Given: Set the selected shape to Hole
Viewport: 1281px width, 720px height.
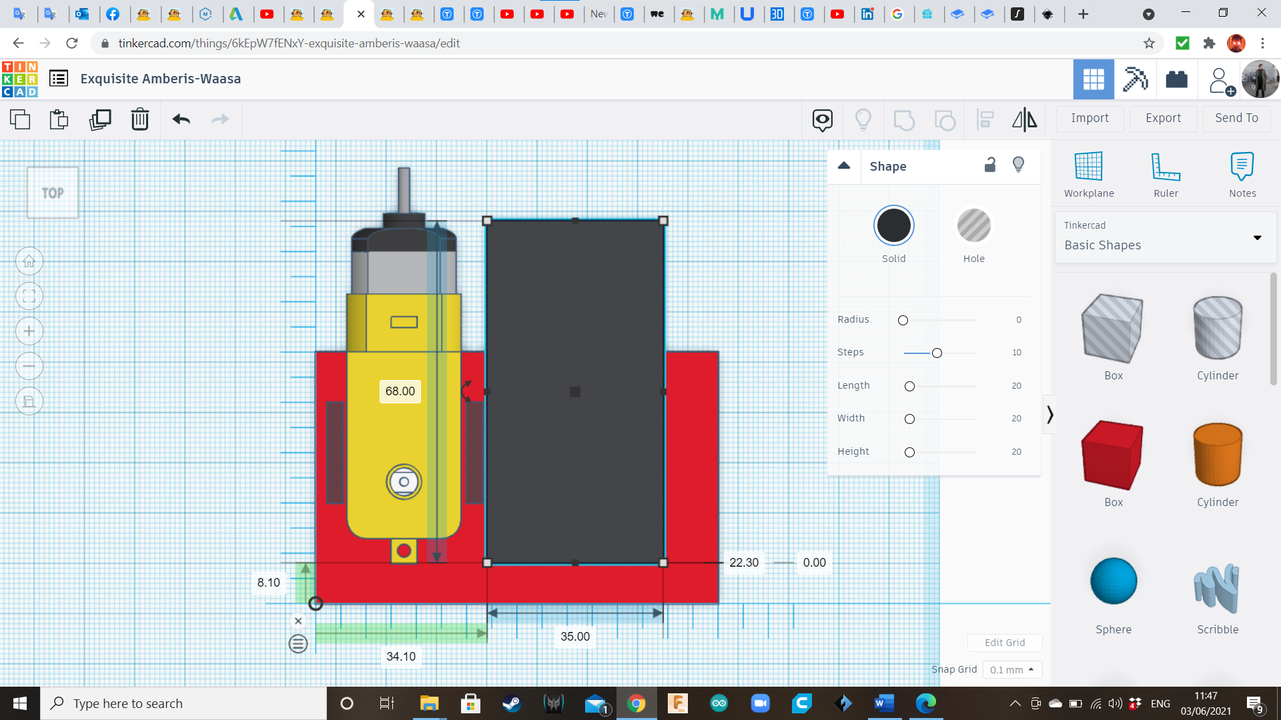Looking at the screenshot, I should point(974,225).
